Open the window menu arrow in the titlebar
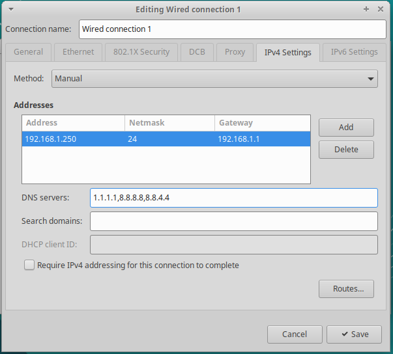The width and height of the screenshot is (393, 354). click(x=11, y=10)
